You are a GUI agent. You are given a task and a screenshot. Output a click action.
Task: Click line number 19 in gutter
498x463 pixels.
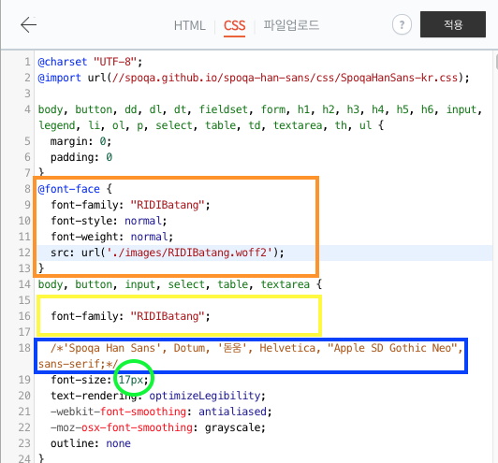tap(24, 380)
